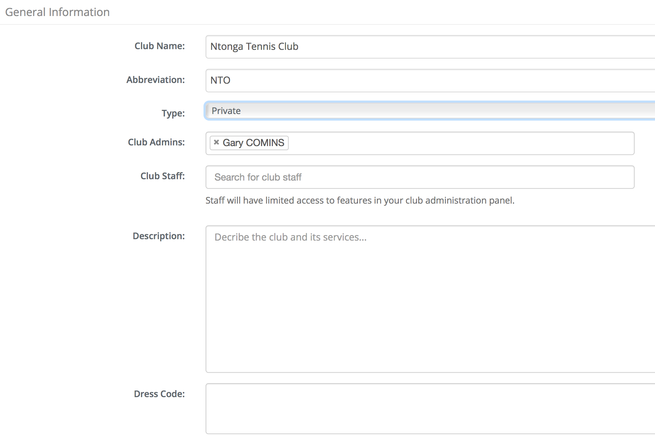Click the Club Staff label
The image size is (655, 440).
coord(163,176)
